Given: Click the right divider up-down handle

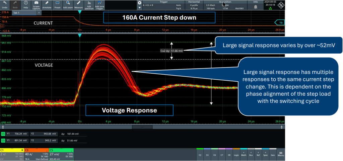Looking at the screenshot, I should tap(281, 127).
